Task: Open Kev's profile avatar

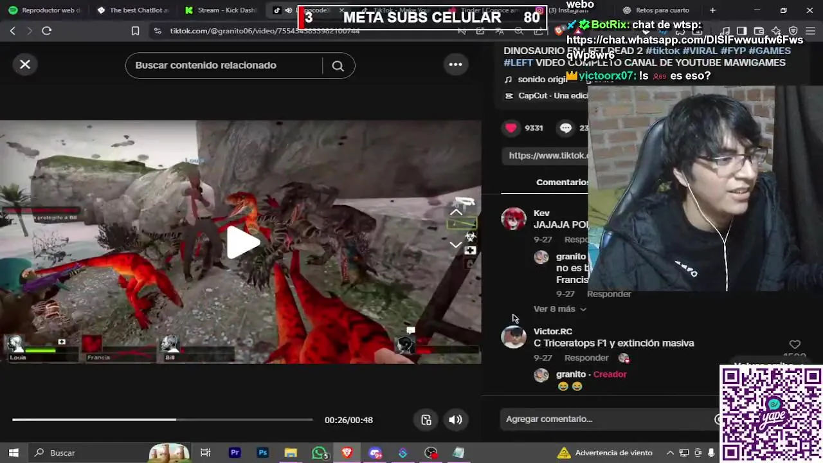Action: 514,219
